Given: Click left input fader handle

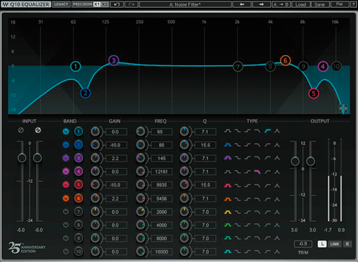Looking at the screenshot, I should tap(22, 158).
